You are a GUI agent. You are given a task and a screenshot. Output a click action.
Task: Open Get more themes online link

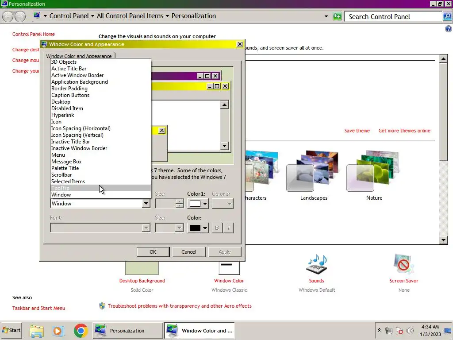point(404,131)
